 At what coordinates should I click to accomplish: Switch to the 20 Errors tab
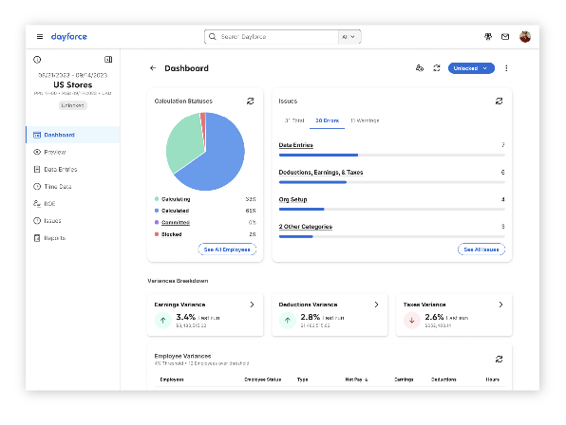point(327,120)
